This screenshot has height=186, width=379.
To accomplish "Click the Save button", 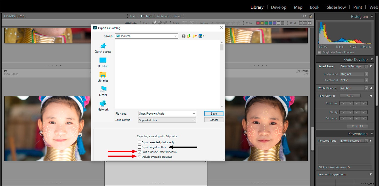I will pos(214,113).
